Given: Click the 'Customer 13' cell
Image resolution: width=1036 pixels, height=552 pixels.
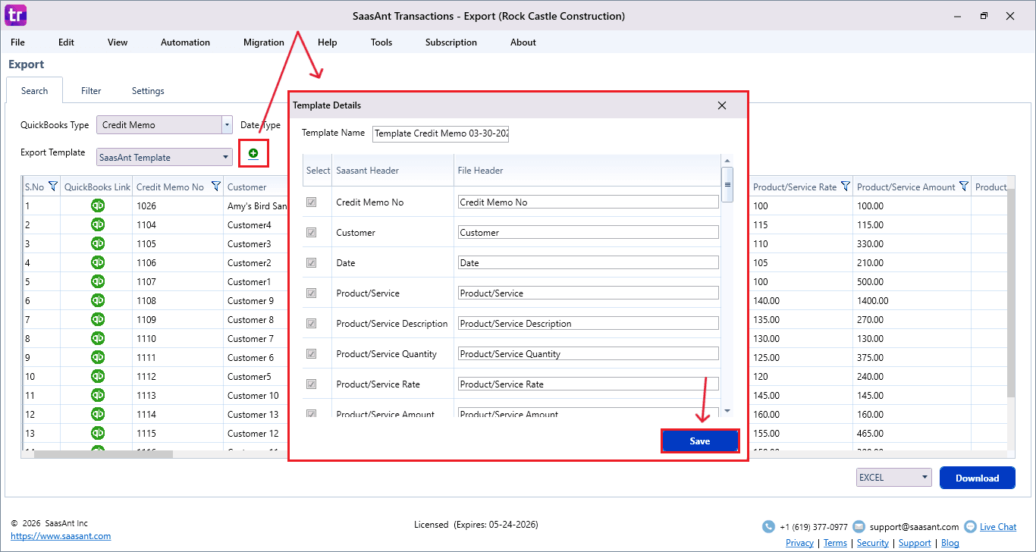Looking at the screenshot, I should [x=253, y=414].
